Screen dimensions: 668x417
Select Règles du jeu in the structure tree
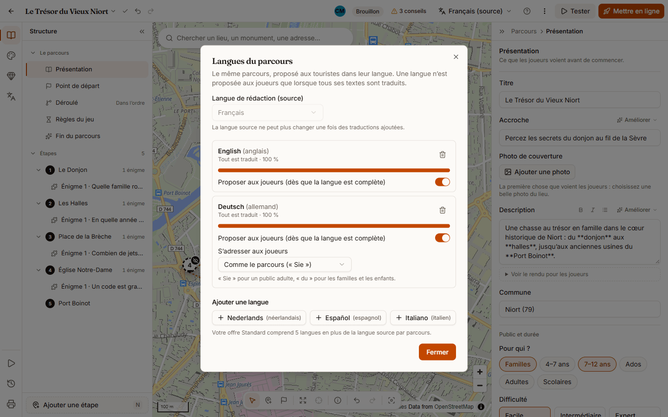click(x=87, y=120)
